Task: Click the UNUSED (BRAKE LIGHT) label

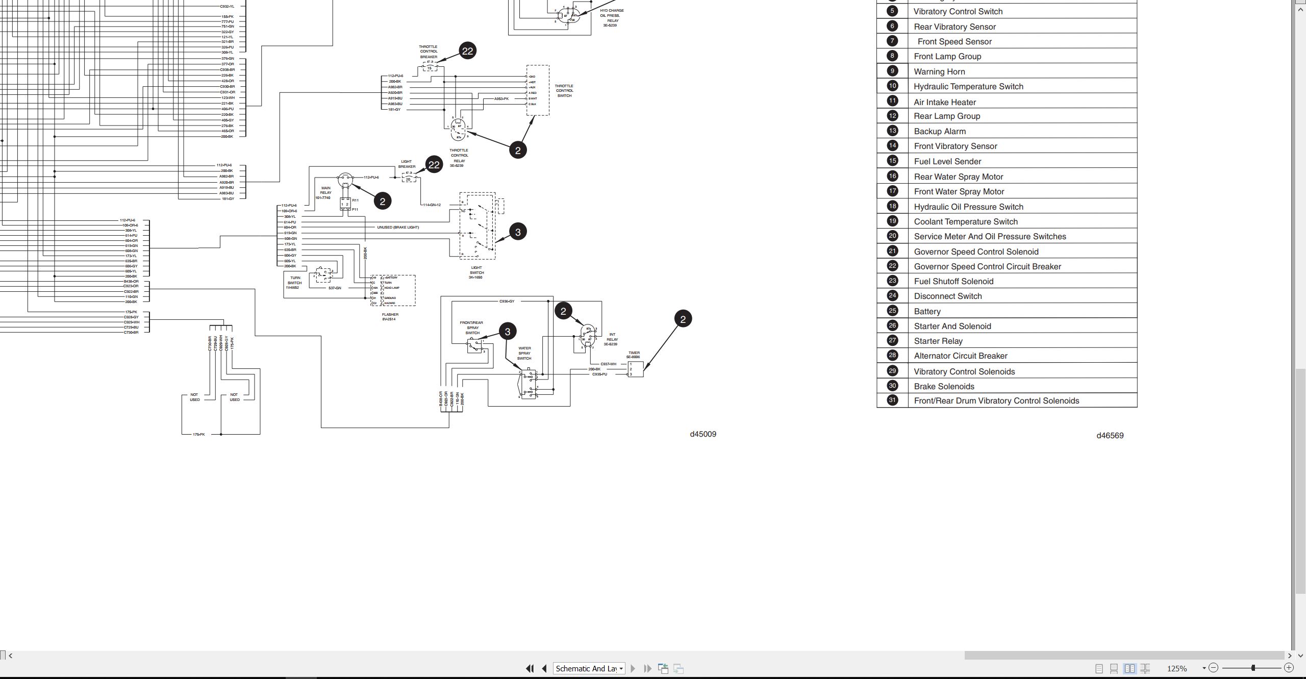Action: click(x=398, y=227)
